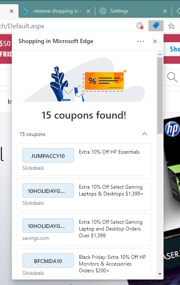Image resolution: width=180 pixels, height=285 pixels.
Task: Open the cookie blocked icon in address bar
Action: (140, 26)
